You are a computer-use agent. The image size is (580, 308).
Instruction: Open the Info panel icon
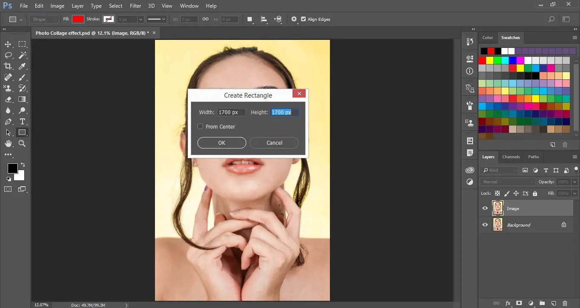tap(469, 71)
